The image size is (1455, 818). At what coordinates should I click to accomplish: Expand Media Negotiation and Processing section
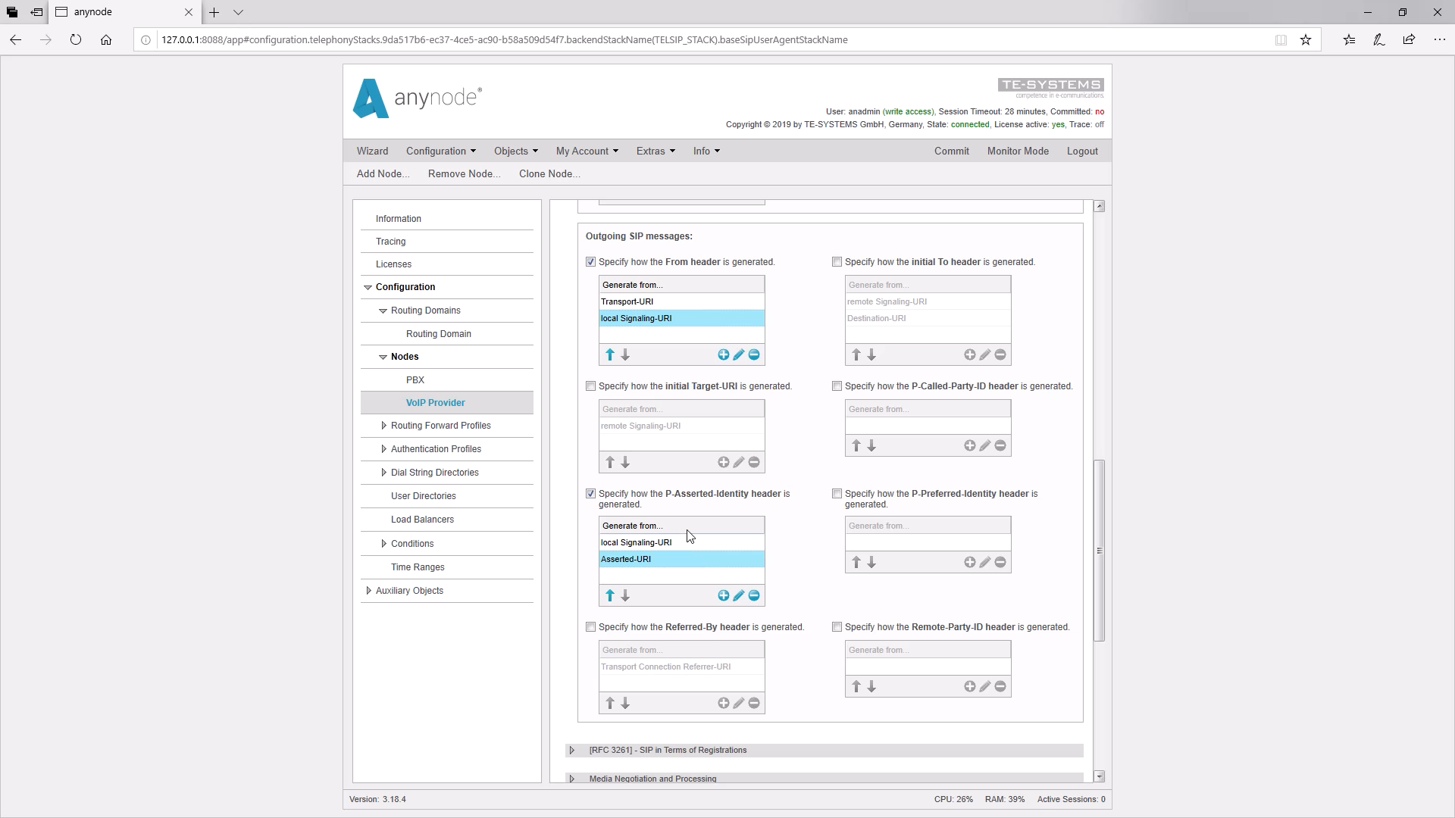point(572,779)
